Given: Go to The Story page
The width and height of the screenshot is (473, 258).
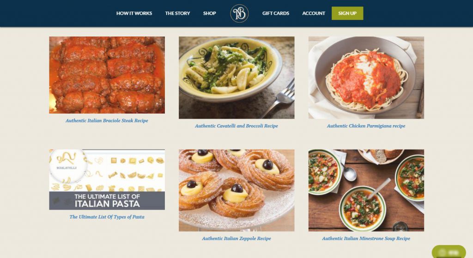Looking at the screenshot, I should [177, 13].
